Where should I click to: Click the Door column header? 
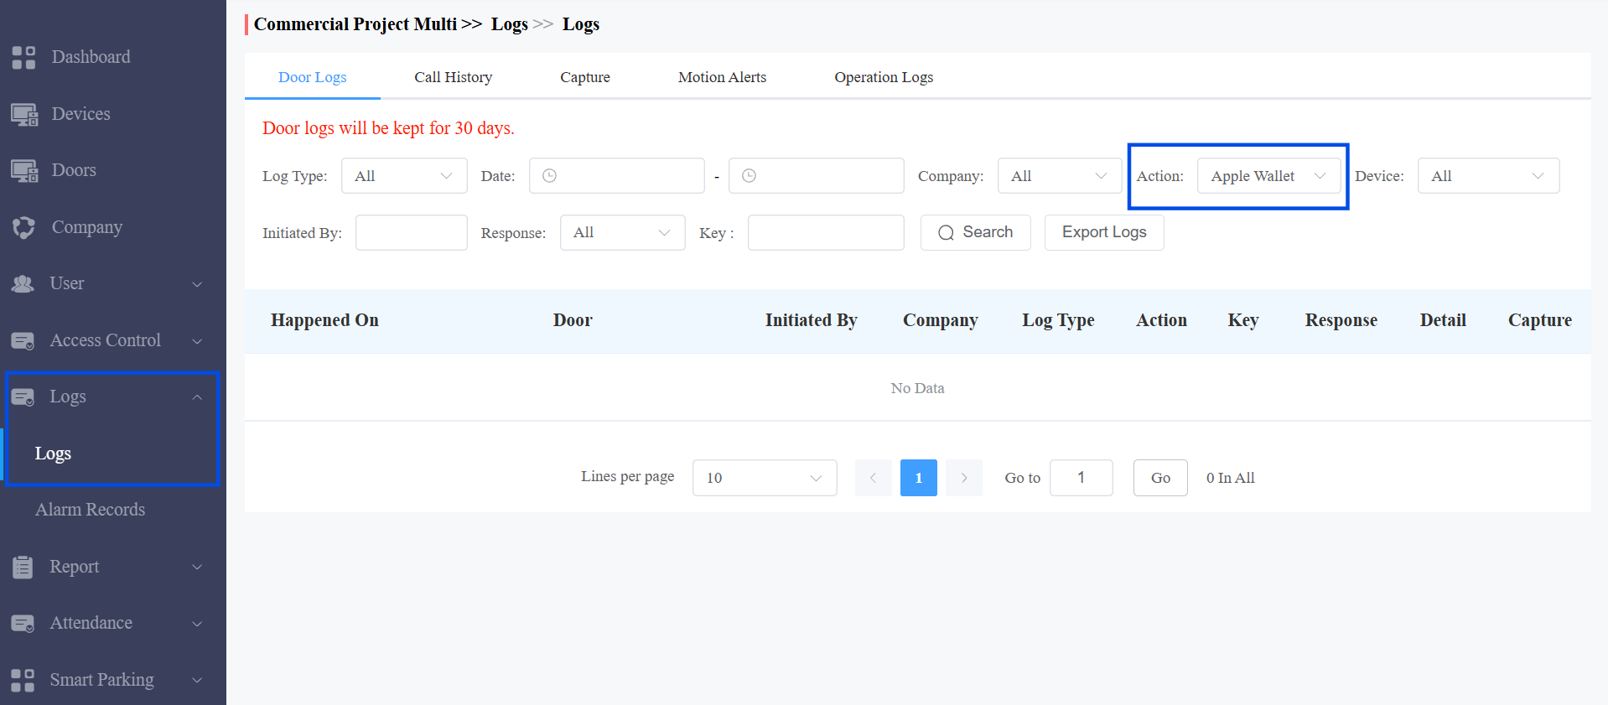point(573,320)
